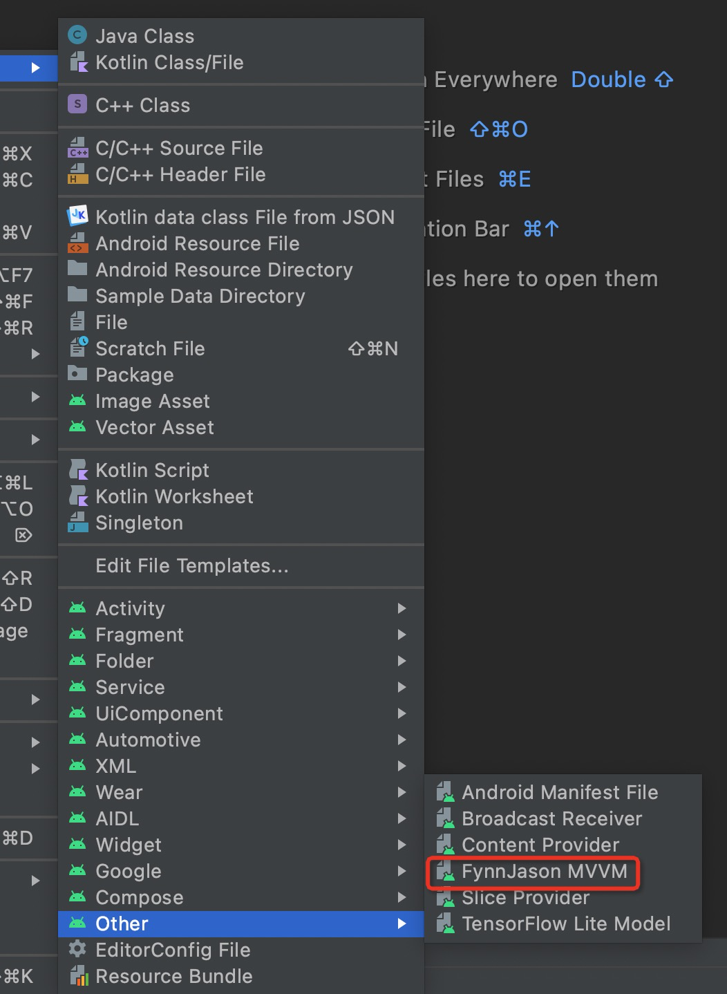Click the TensorFlow Lite Model icon

(446, 923)
